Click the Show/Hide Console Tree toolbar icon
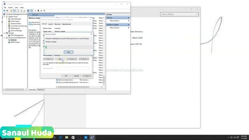Screen dimensions: 249x140 click(14, 10)
